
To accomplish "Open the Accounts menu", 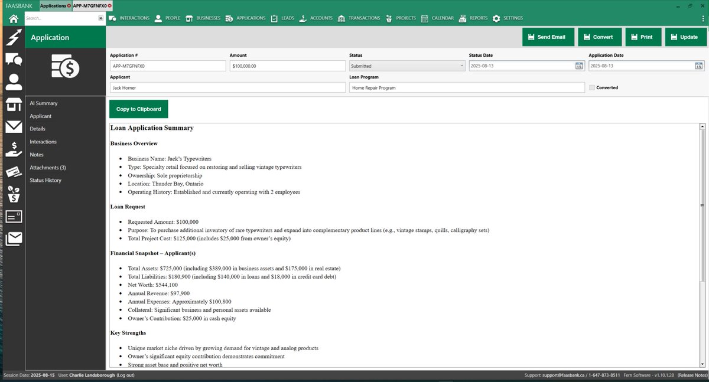I will click(x=316, y=18).
